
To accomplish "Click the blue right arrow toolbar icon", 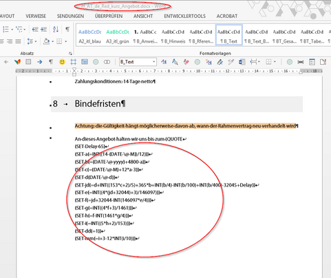I will pyautogui.click(x=40, y=62).
